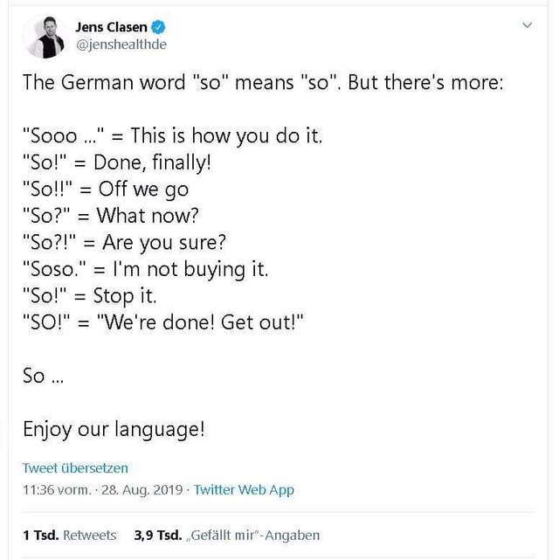Click the "Stop it." line
This screenshot has height=560, width=559.
[x=90, y=295]
